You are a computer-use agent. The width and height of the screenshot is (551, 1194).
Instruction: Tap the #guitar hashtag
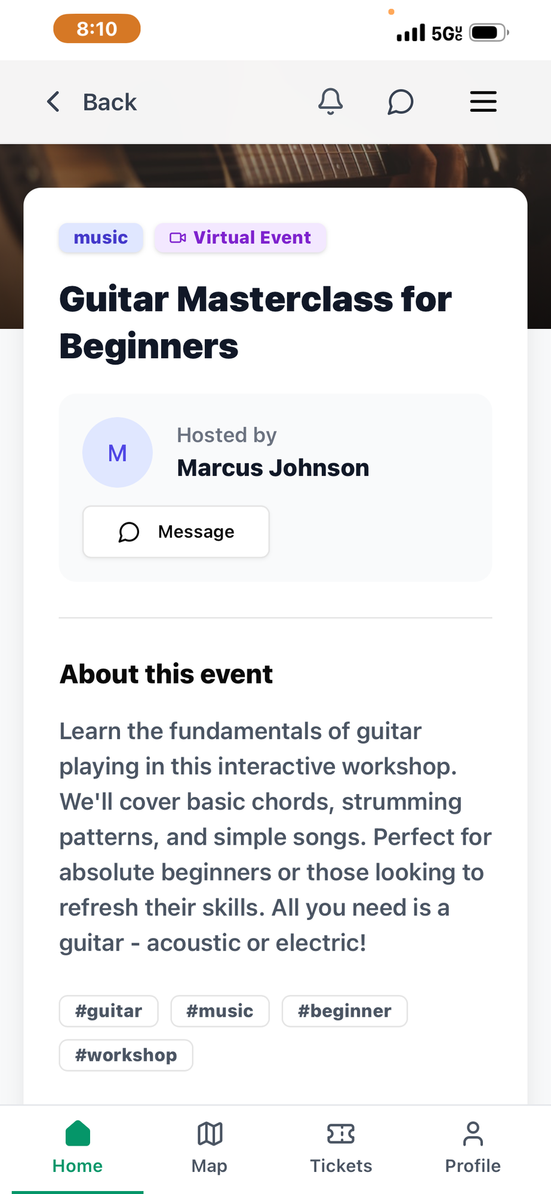click(x=109, y=1011)
